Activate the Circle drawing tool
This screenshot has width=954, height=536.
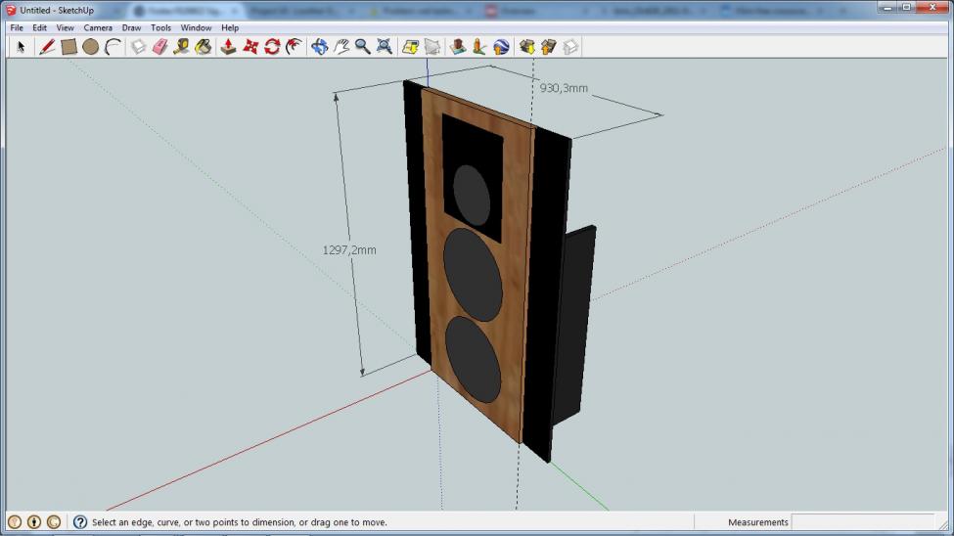pyautogui.click(x=90, y=47)
